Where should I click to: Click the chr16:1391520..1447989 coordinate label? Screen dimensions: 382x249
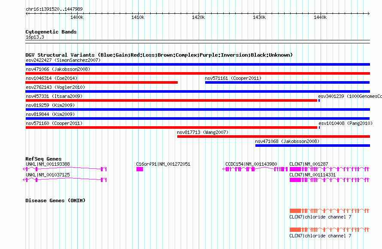(x=54, y=9)
